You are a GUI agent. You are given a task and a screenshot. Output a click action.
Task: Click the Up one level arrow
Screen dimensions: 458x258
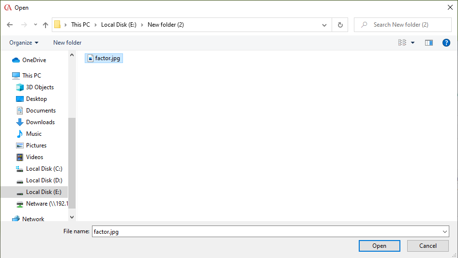click(x=46, y=25)
